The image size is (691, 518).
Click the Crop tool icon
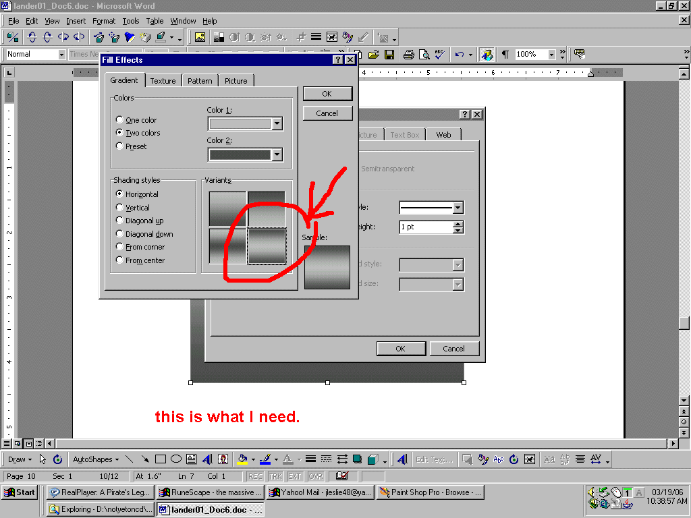(301, 38)
